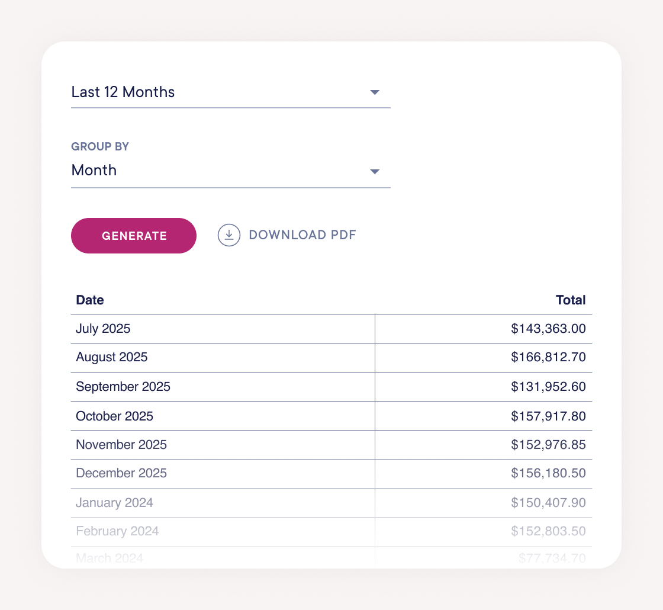This screenshot has height=610, width=663.
Task: Select the Date column header
Action: click(x=90, y=300)
